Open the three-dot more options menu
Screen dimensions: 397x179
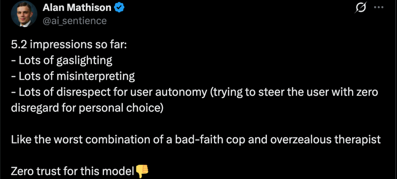(378, 8)
